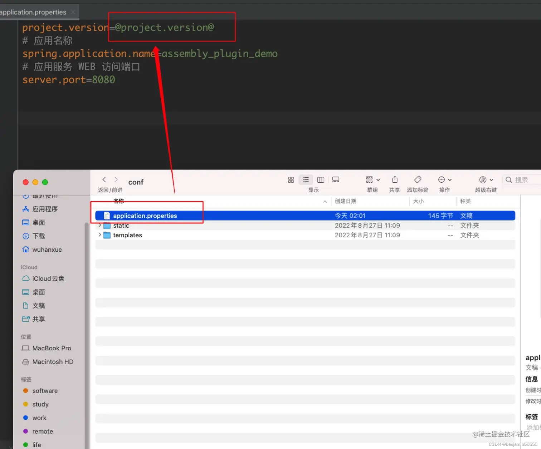
Task: Click the Add Tags (添加标签) icon
Action: [x=418, y=179]
